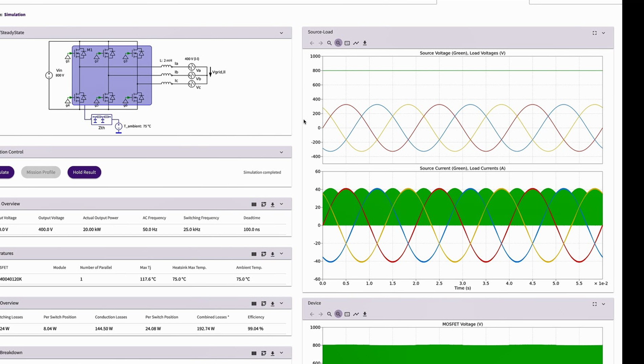This screenshot has height=364, width=644.
Task: Collapse the SteadyState schematic section
Action: click(282, 33)
